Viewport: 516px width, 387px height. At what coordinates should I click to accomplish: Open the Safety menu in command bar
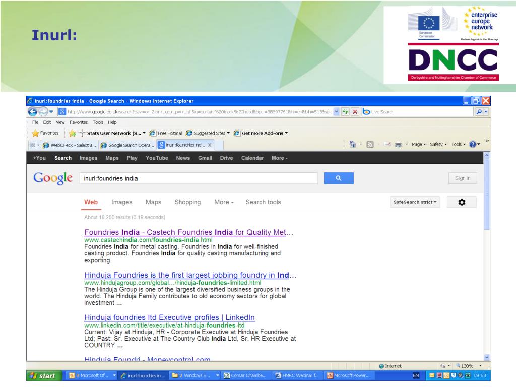(x=438, y=144)
